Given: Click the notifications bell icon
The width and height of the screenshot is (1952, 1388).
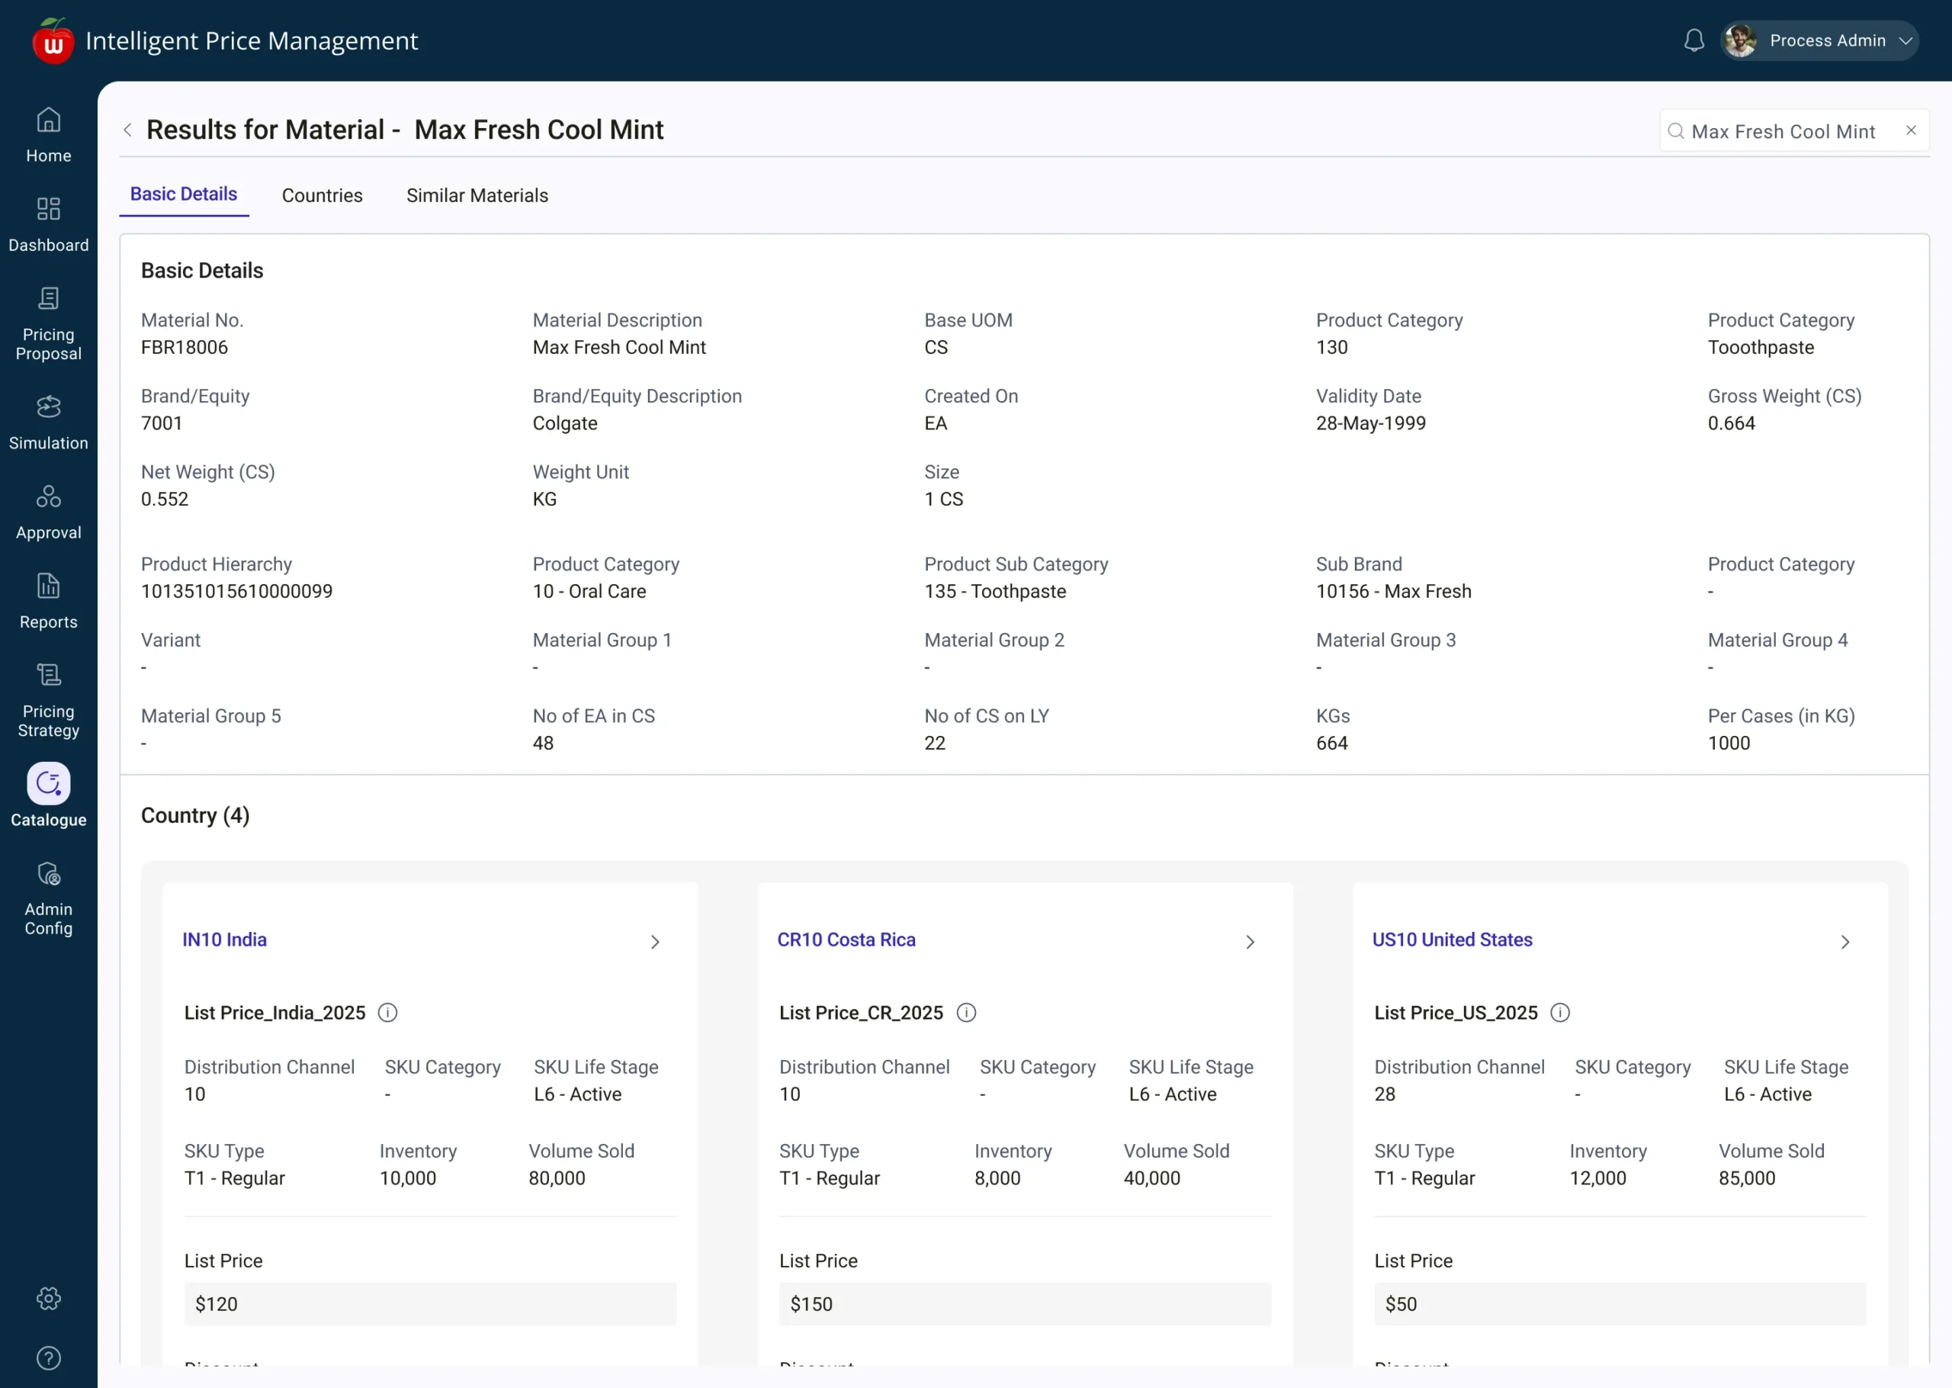Looking at the screenshot, I should (1694, 40).
